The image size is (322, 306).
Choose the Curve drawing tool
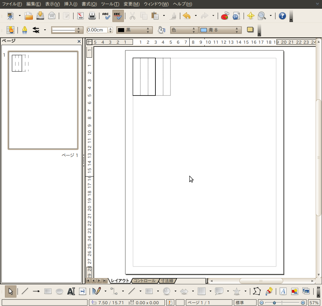point(97,291)
